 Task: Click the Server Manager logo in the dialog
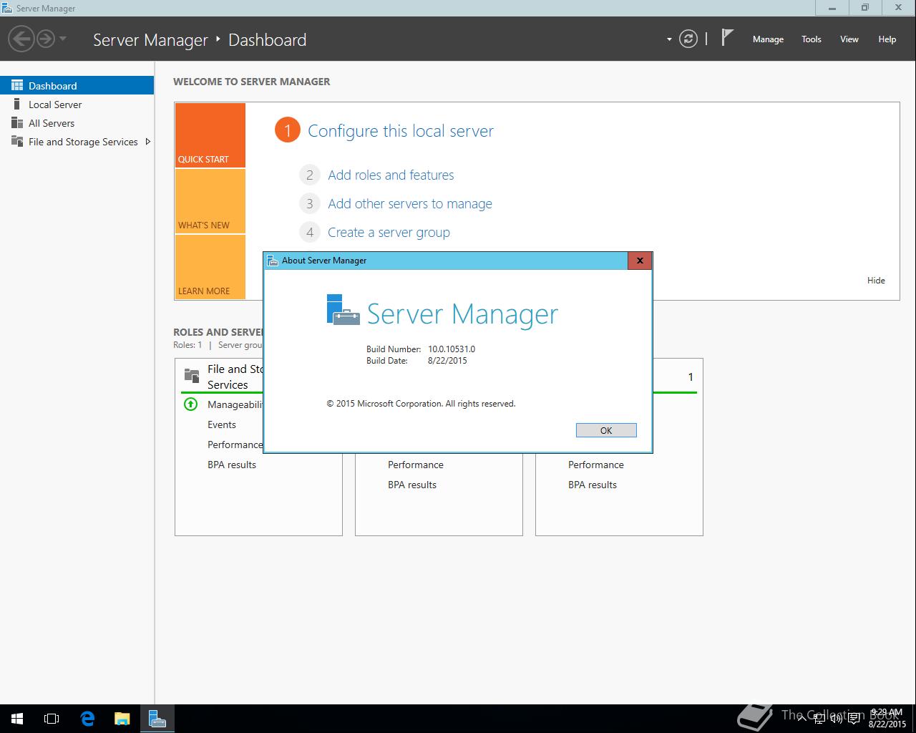tap(343, 310)
